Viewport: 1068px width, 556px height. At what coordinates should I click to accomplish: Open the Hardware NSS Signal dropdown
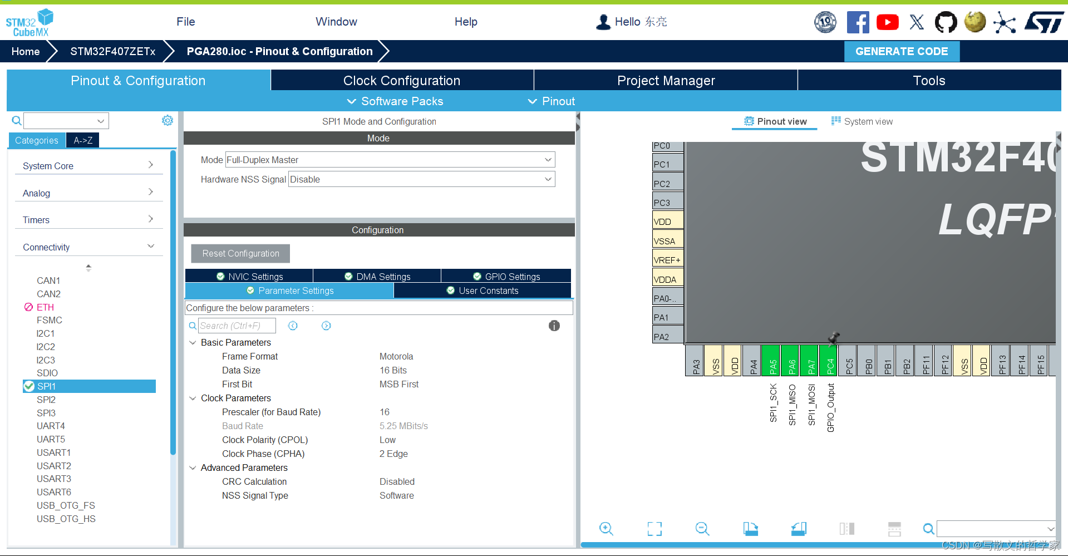pos(422,179)
